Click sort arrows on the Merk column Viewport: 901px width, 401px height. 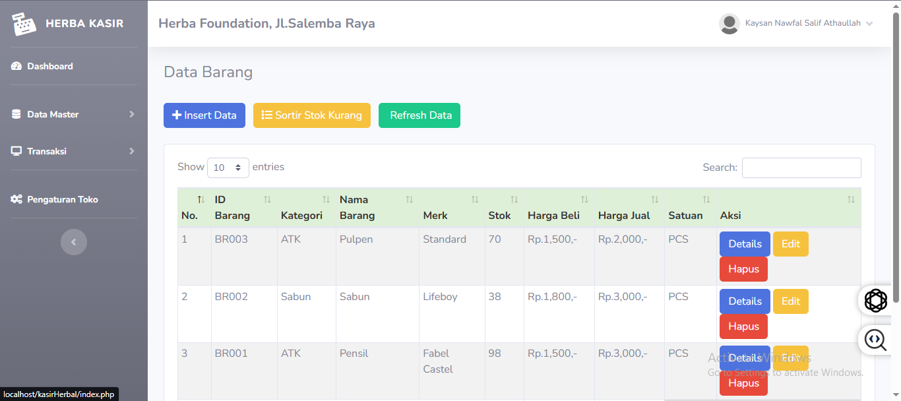tap(475, 200)
